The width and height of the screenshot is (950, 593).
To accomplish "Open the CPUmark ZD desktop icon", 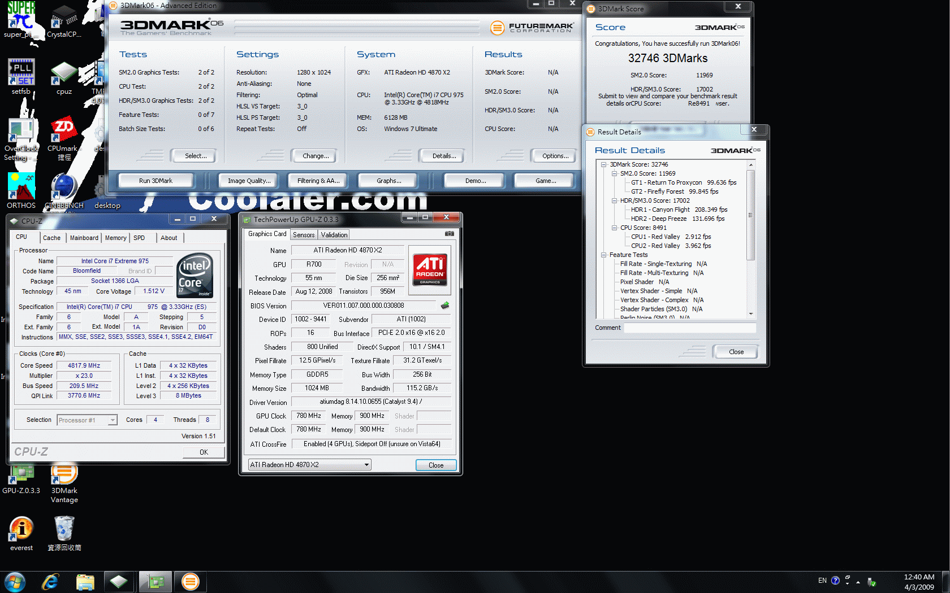I will point(64,139).
